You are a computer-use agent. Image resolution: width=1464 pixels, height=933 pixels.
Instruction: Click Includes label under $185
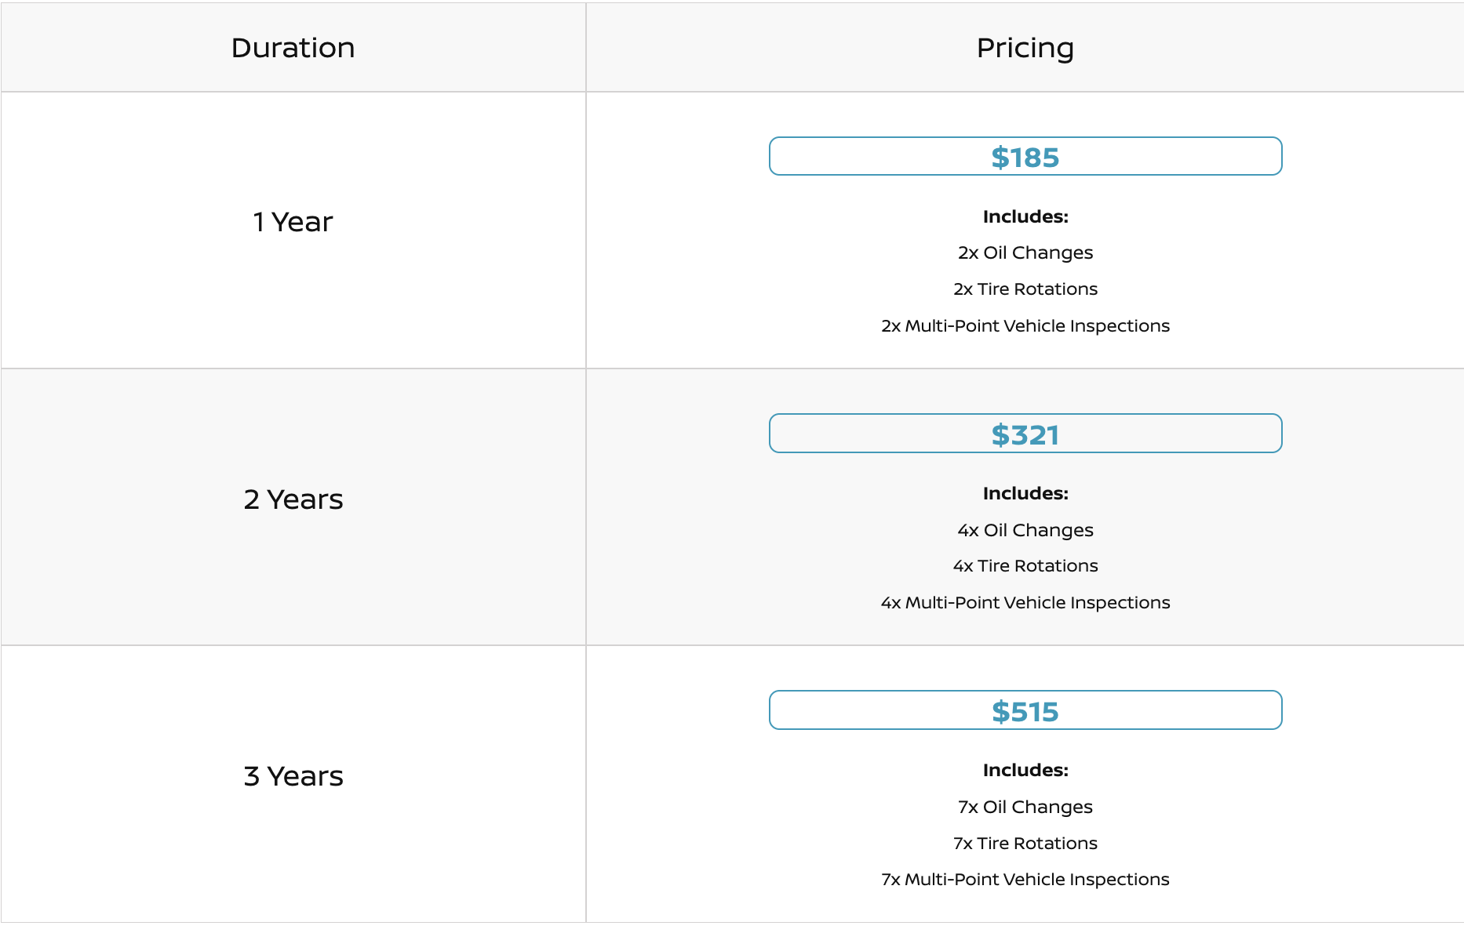(x=1025, y=216)
